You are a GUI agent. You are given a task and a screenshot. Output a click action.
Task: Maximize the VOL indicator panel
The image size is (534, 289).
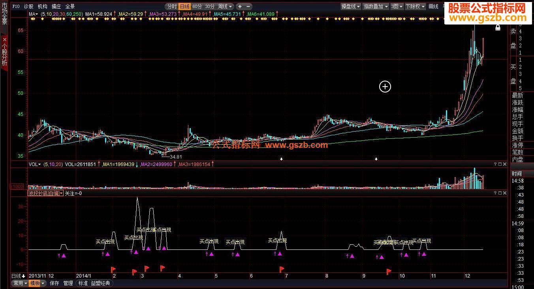500,164
